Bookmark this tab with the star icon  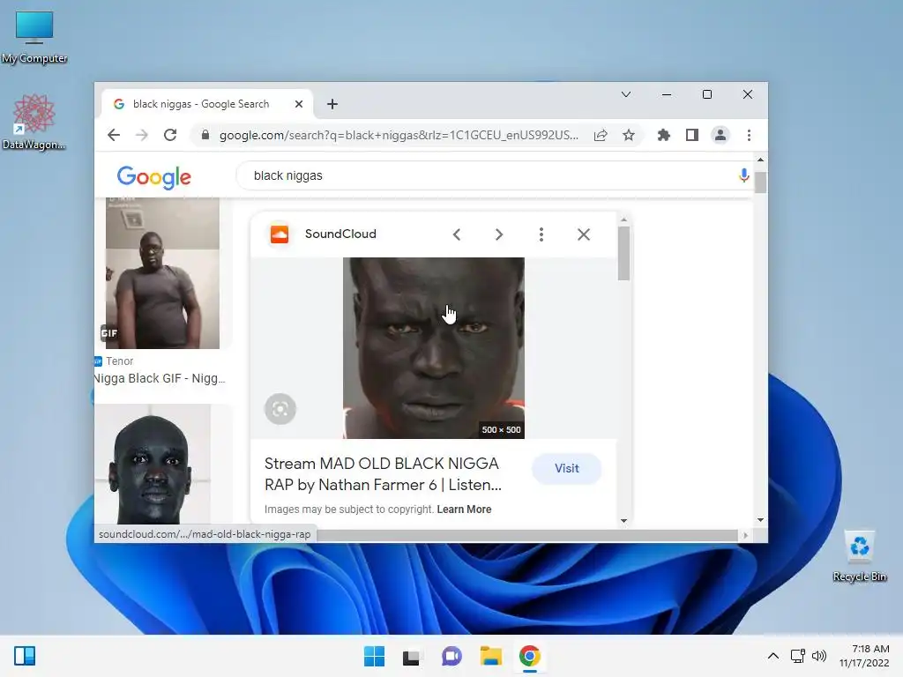(x=628, y=135)
